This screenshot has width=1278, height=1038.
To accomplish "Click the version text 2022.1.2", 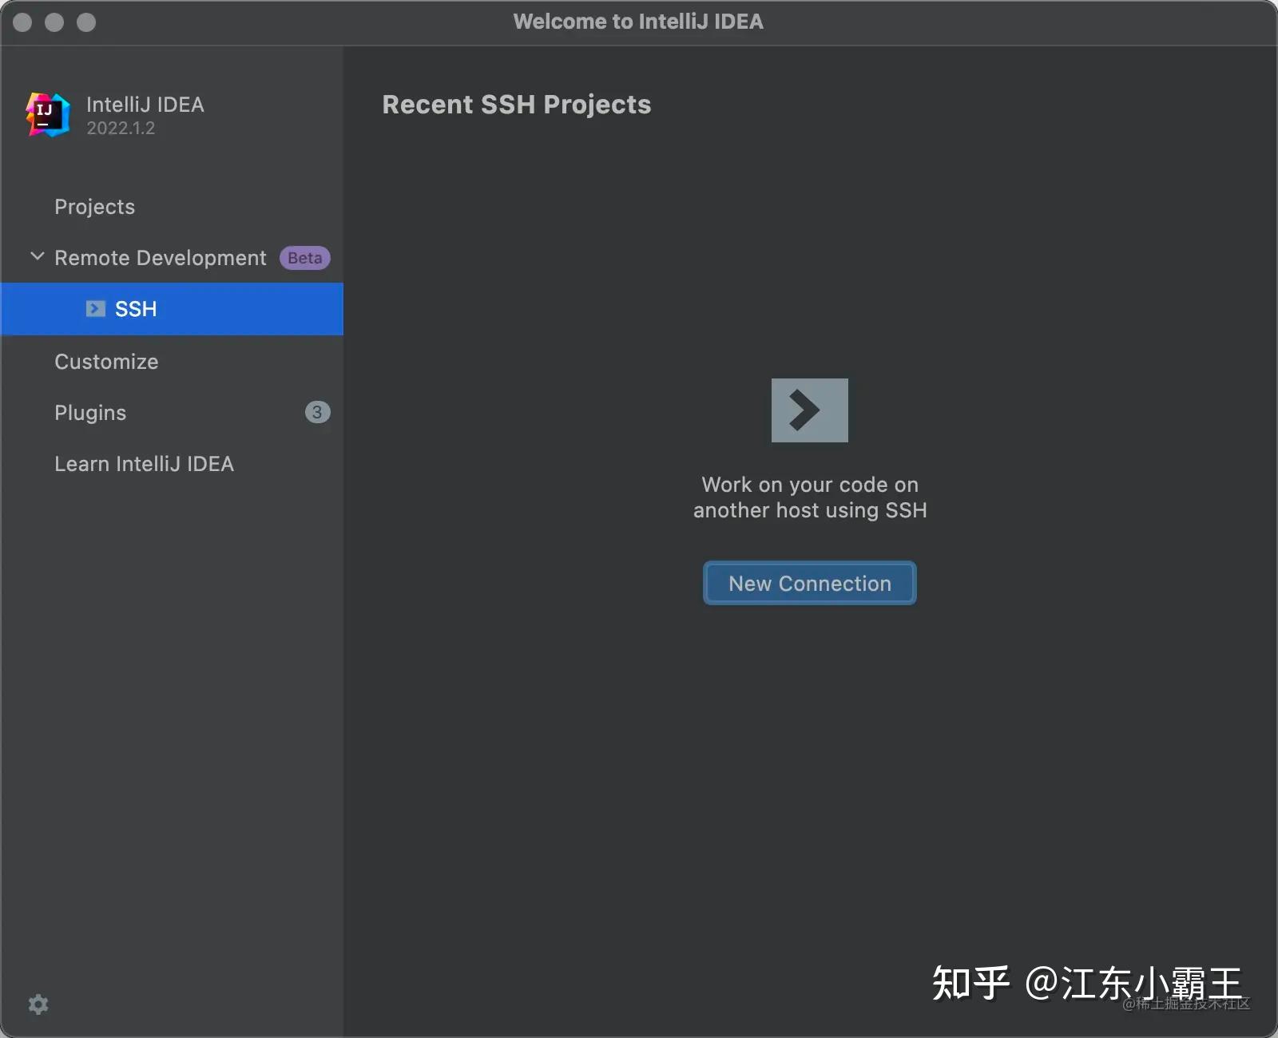I will point(121,128).
